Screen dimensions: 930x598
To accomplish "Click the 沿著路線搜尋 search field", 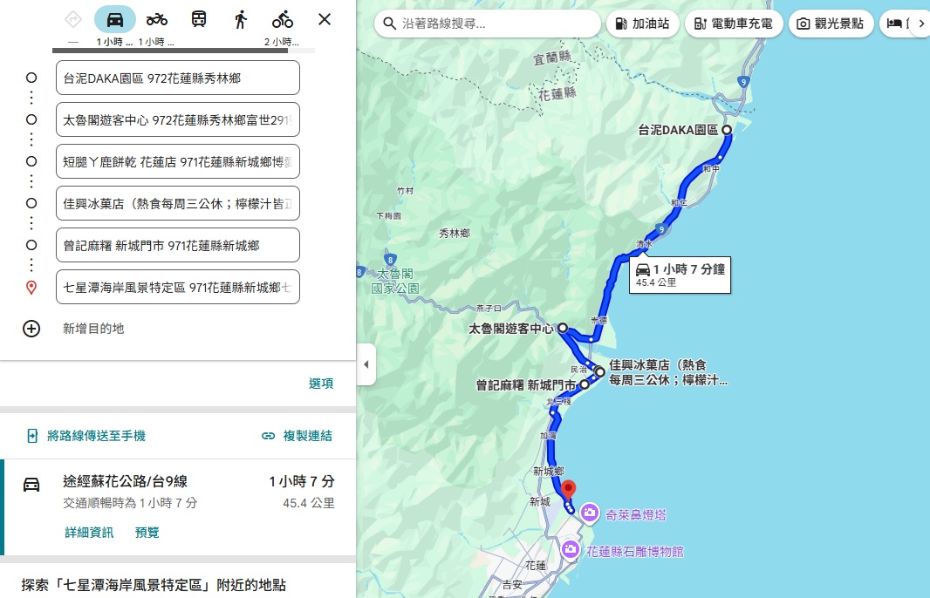I will tap(488, 24).
